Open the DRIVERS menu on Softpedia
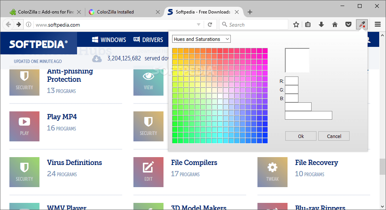This screenshot has height=210, width=386. 148,40
